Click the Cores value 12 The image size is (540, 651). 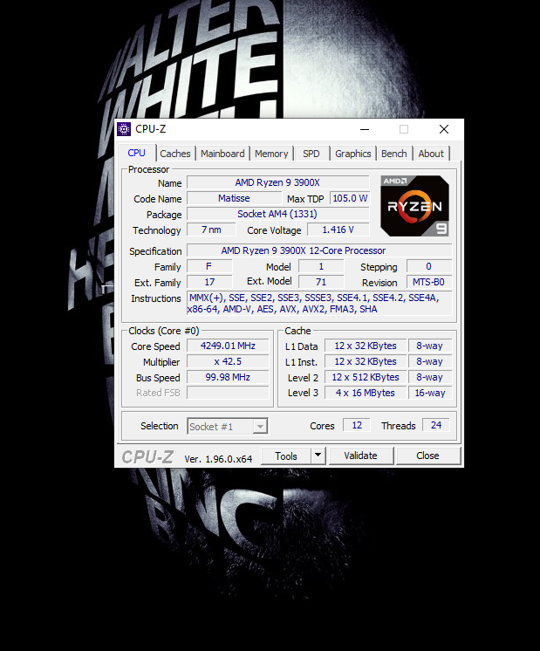pos(357,425)
